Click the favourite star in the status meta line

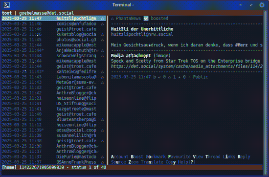pyautogui.click(x=179, y=77)
